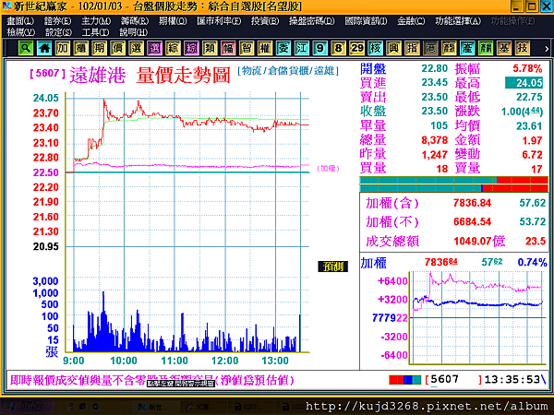
Task: Click the green magnifier search icon
Action: (26, 48)
